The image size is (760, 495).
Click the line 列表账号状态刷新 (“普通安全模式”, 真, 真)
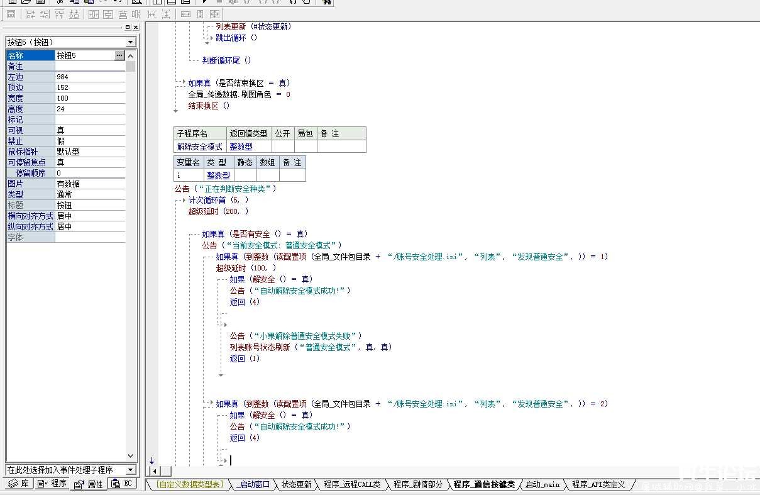[311, 347]
